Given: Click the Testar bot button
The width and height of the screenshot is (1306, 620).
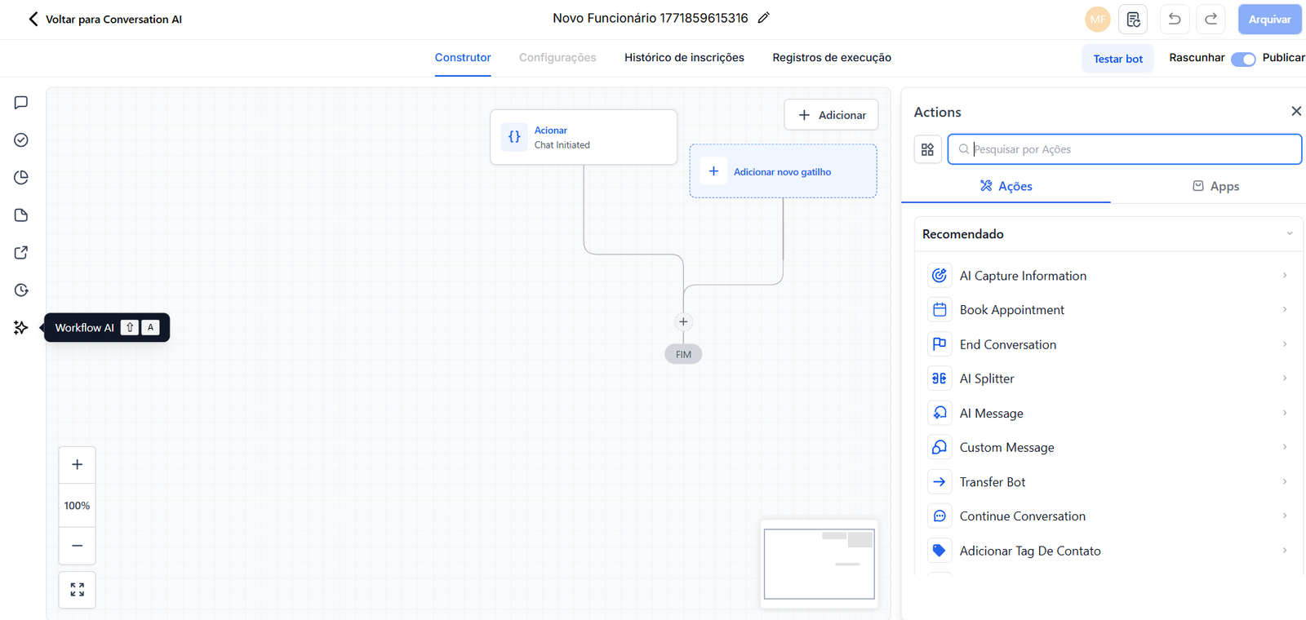Looking at the screenshot, I should coord(1117,59).
